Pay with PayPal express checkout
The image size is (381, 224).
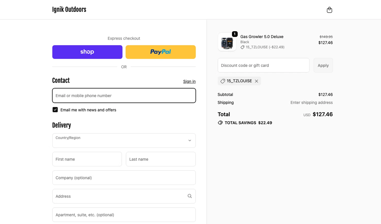[x=161, y=52]
